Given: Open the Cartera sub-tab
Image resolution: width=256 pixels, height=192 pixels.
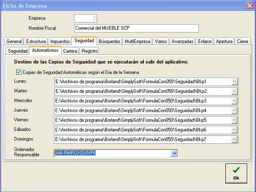Looking at the screenshot, I should (x=70, y=51).
